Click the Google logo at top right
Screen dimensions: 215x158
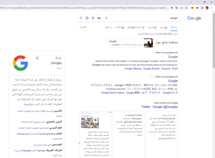point(194,18)
